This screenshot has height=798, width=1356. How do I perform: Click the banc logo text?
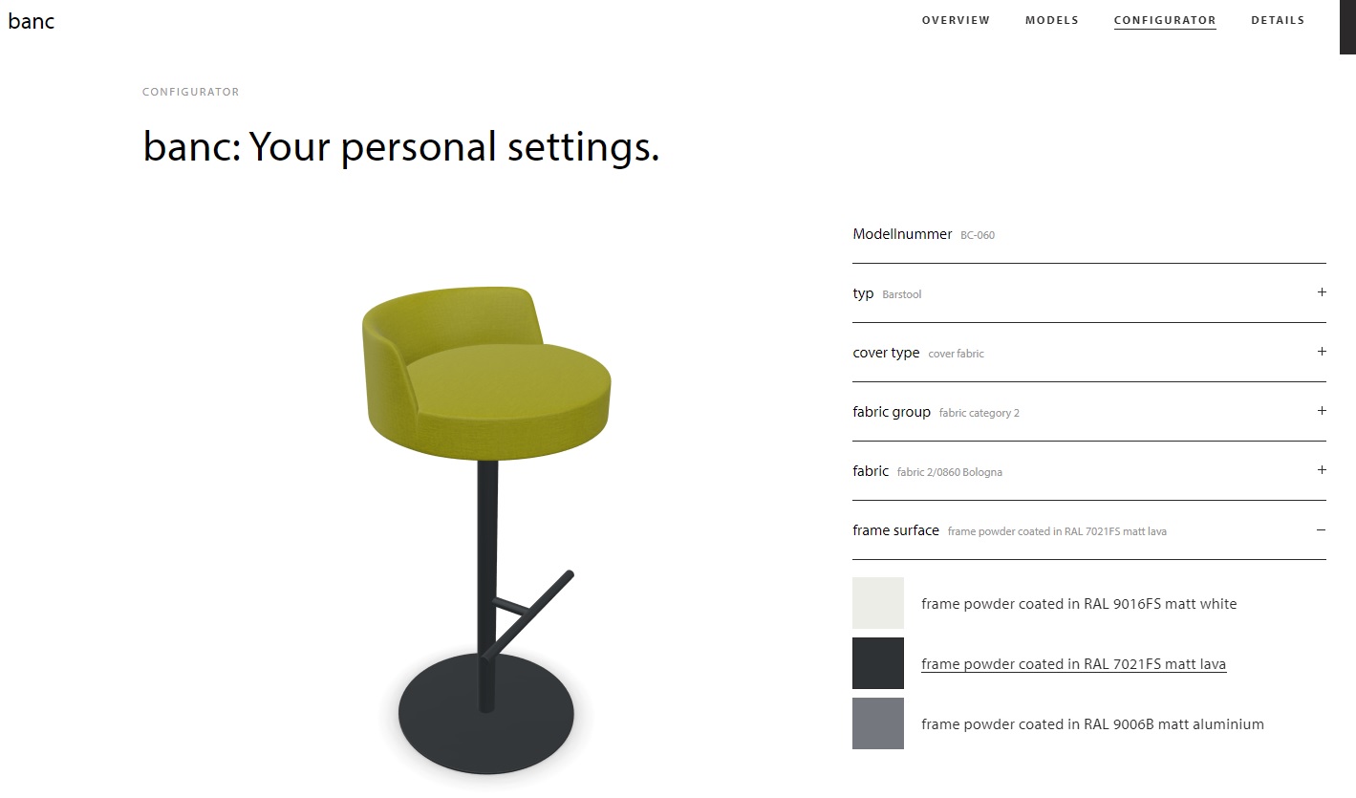(x=32, y=21)
